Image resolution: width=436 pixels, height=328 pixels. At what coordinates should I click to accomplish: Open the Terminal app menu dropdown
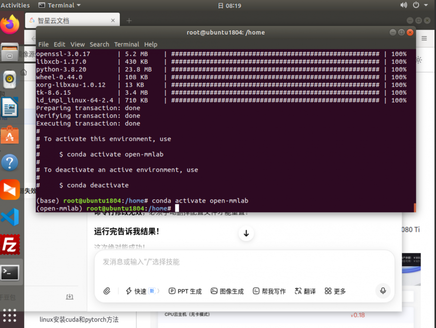click(60, 5)
